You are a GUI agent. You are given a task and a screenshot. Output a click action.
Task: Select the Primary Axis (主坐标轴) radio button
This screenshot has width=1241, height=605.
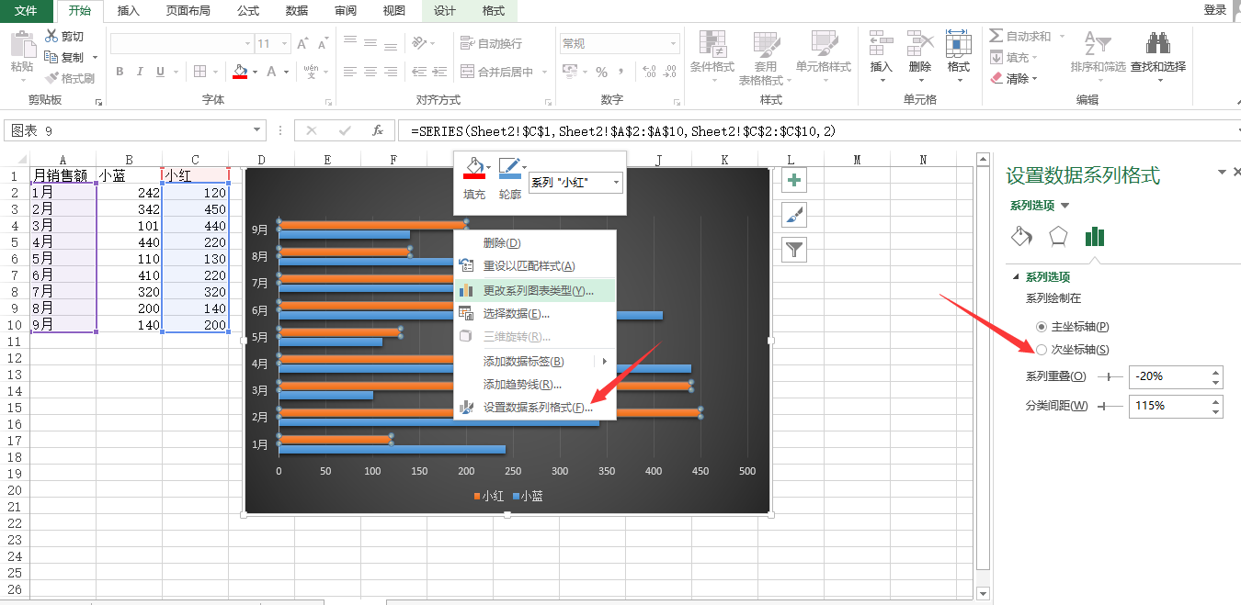tap(1041, 326)
